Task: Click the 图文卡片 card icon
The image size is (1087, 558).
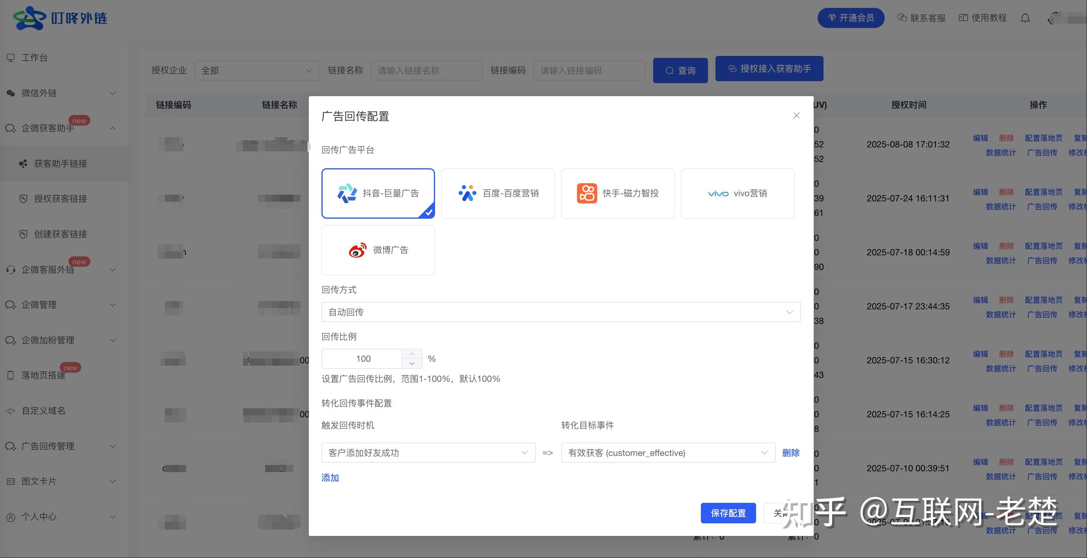Action: coord(11,481)
